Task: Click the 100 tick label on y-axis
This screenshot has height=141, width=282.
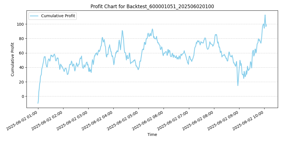Action: [x=21, y=24]
